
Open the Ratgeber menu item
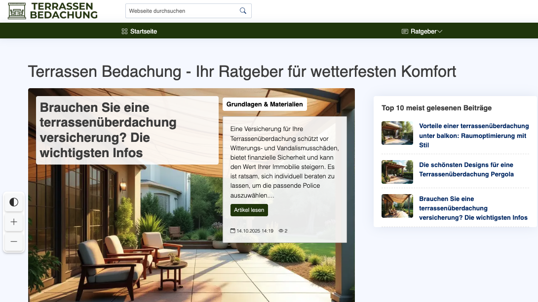tap(423, 32)
